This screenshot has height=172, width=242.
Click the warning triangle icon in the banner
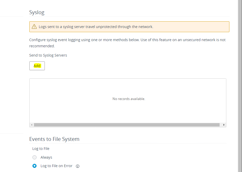point(34,27)
